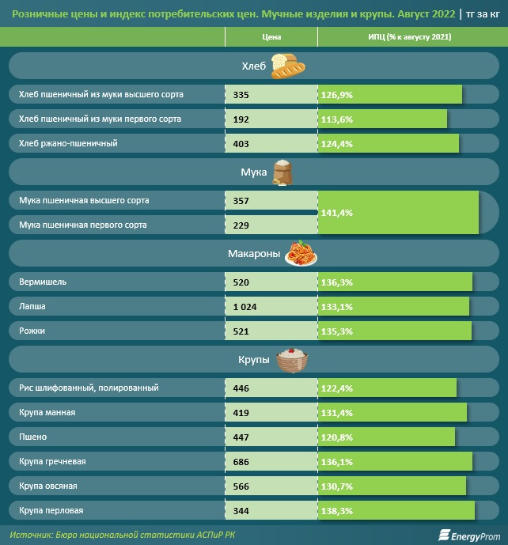Screen dimensions: 508x545
Task: Click the price value 1 024
Action: [245, 307]
